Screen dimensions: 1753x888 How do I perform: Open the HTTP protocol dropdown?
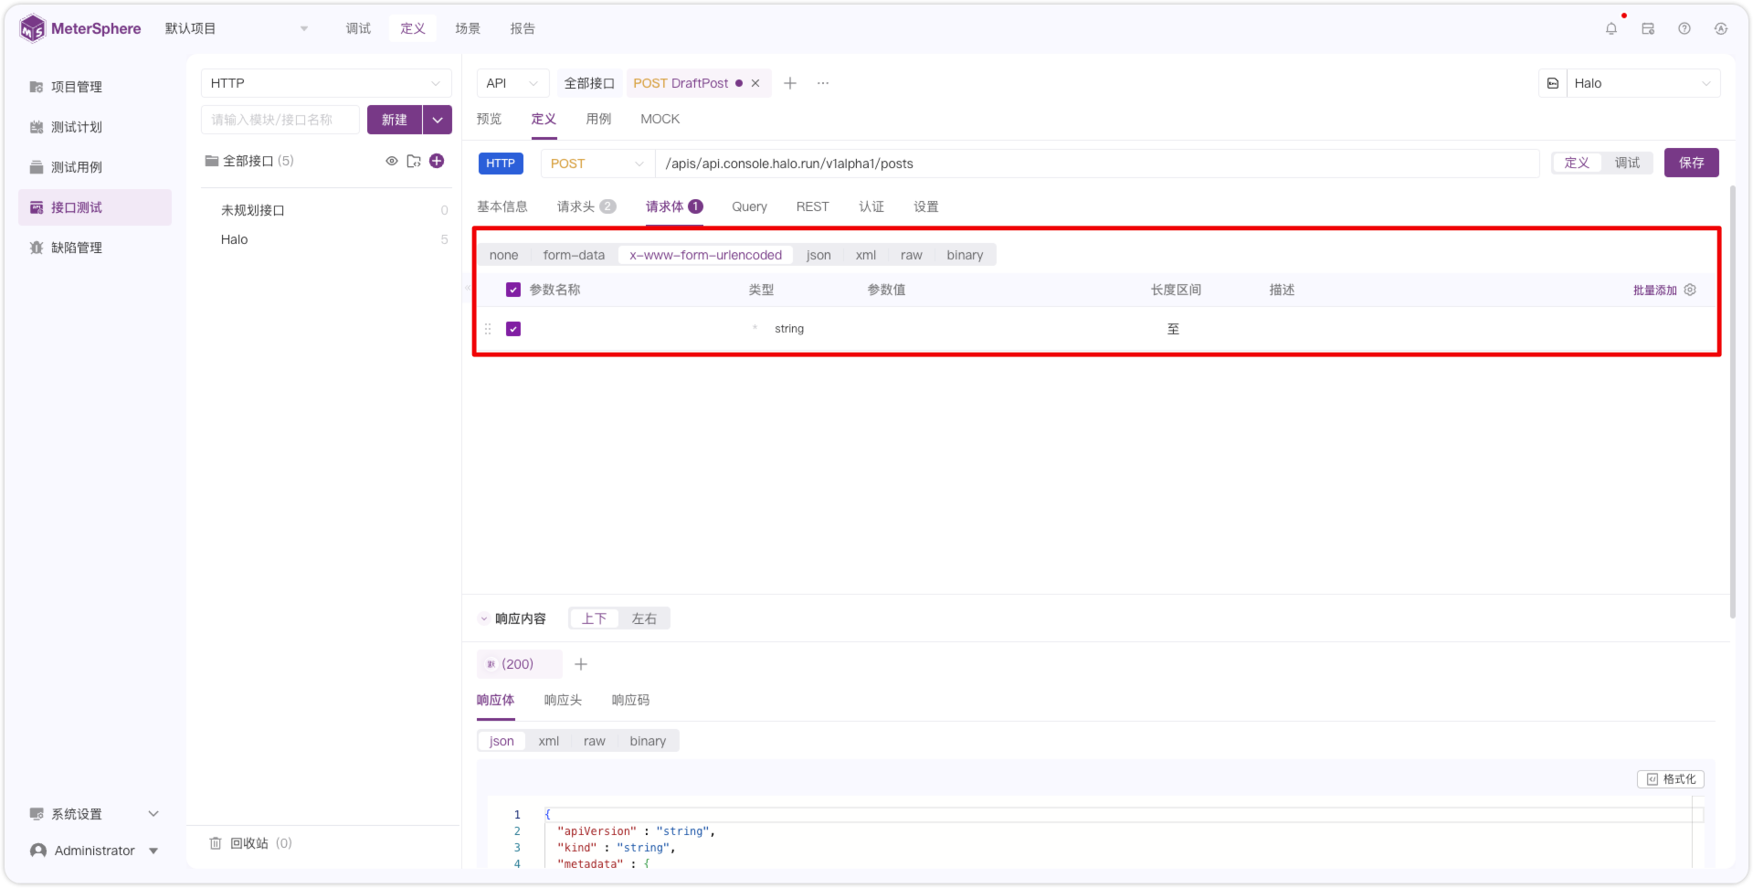click(326, 83)
